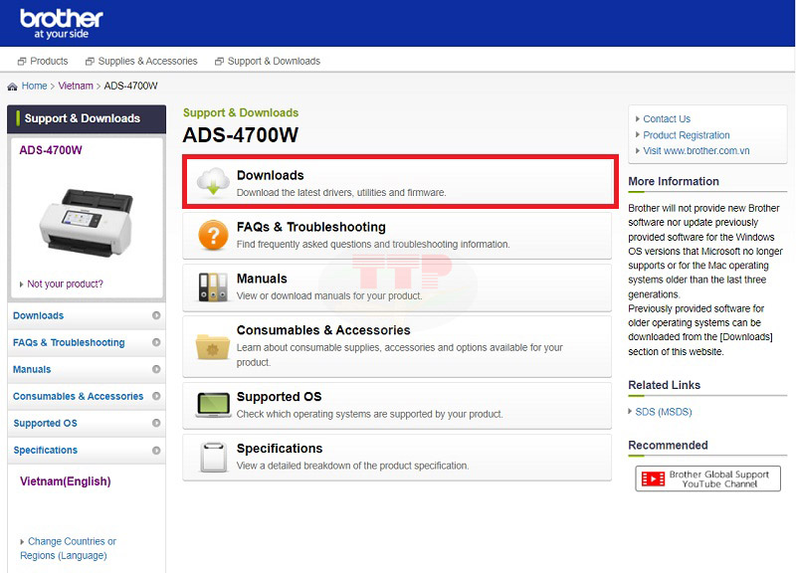Open the Contact Us link
This screenshot has height=573, width=796.
pyautogui.click(x=667, y=118)
